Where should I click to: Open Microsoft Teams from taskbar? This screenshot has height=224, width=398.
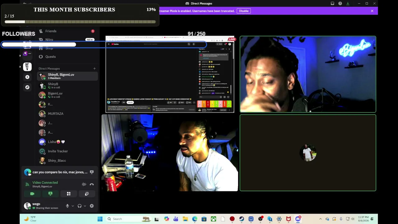176,219
